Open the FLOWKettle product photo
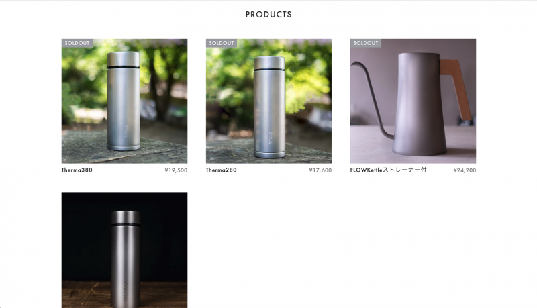The image size is (537, 308). point(413,101)
